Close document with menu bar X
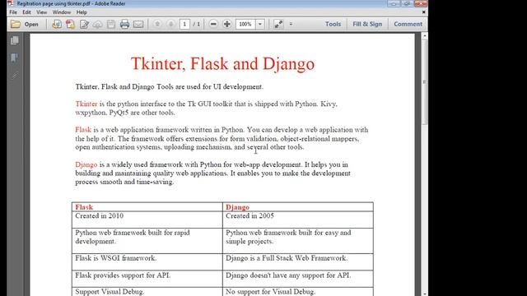The image size is (527, 296). click(x=423, y=12)
